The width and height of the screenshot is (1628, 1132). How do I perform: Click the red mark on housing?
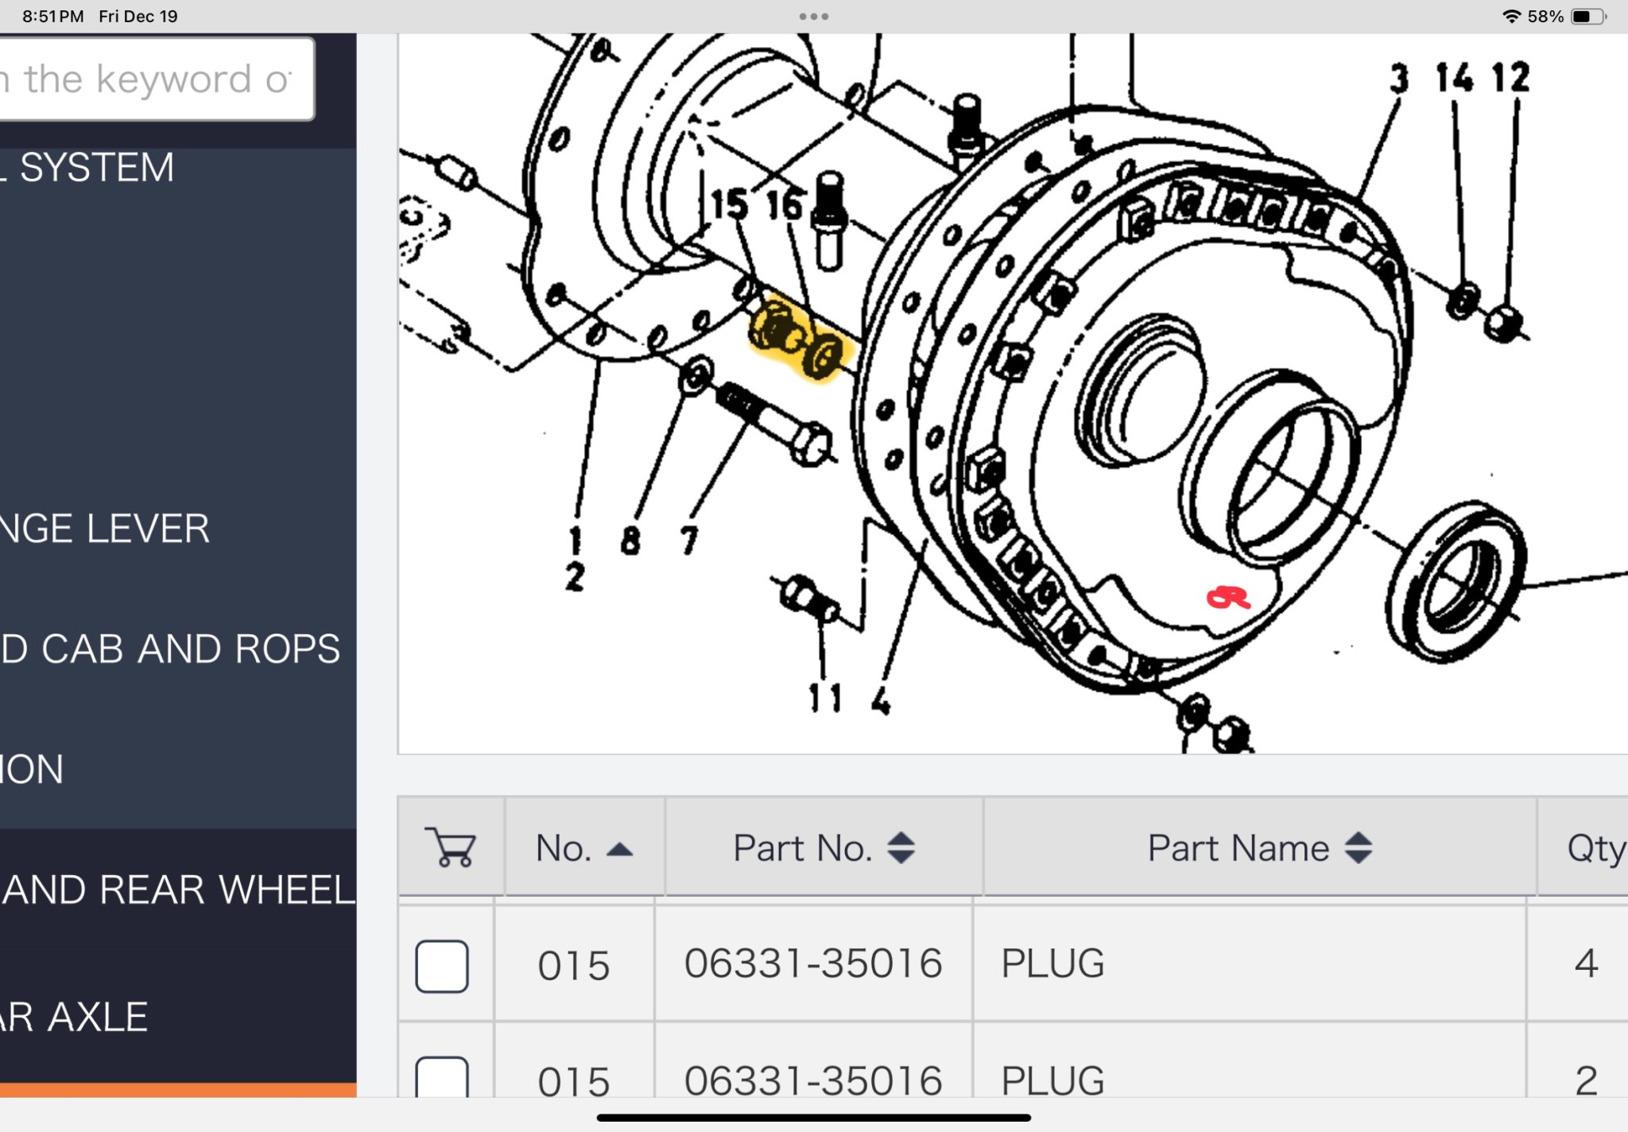(1227, 597)
